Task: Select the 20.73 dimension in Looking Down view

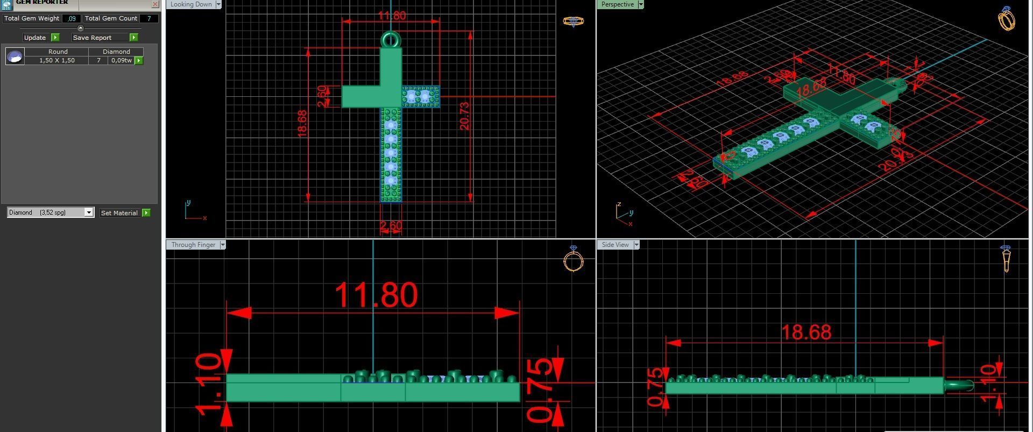Action: pos(464,116)
